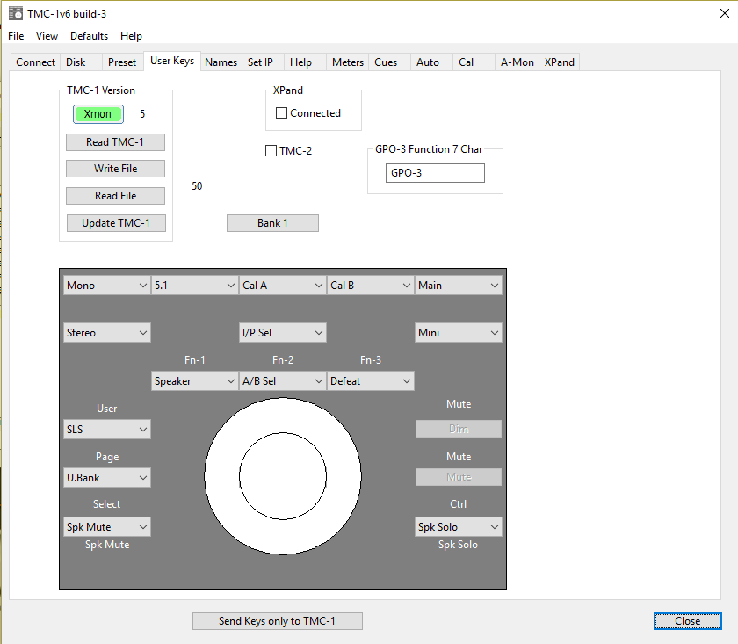Open the Fn-1 Speaker dropdown
This screenshot has height=644, width=738.
(x=194, y=380)
